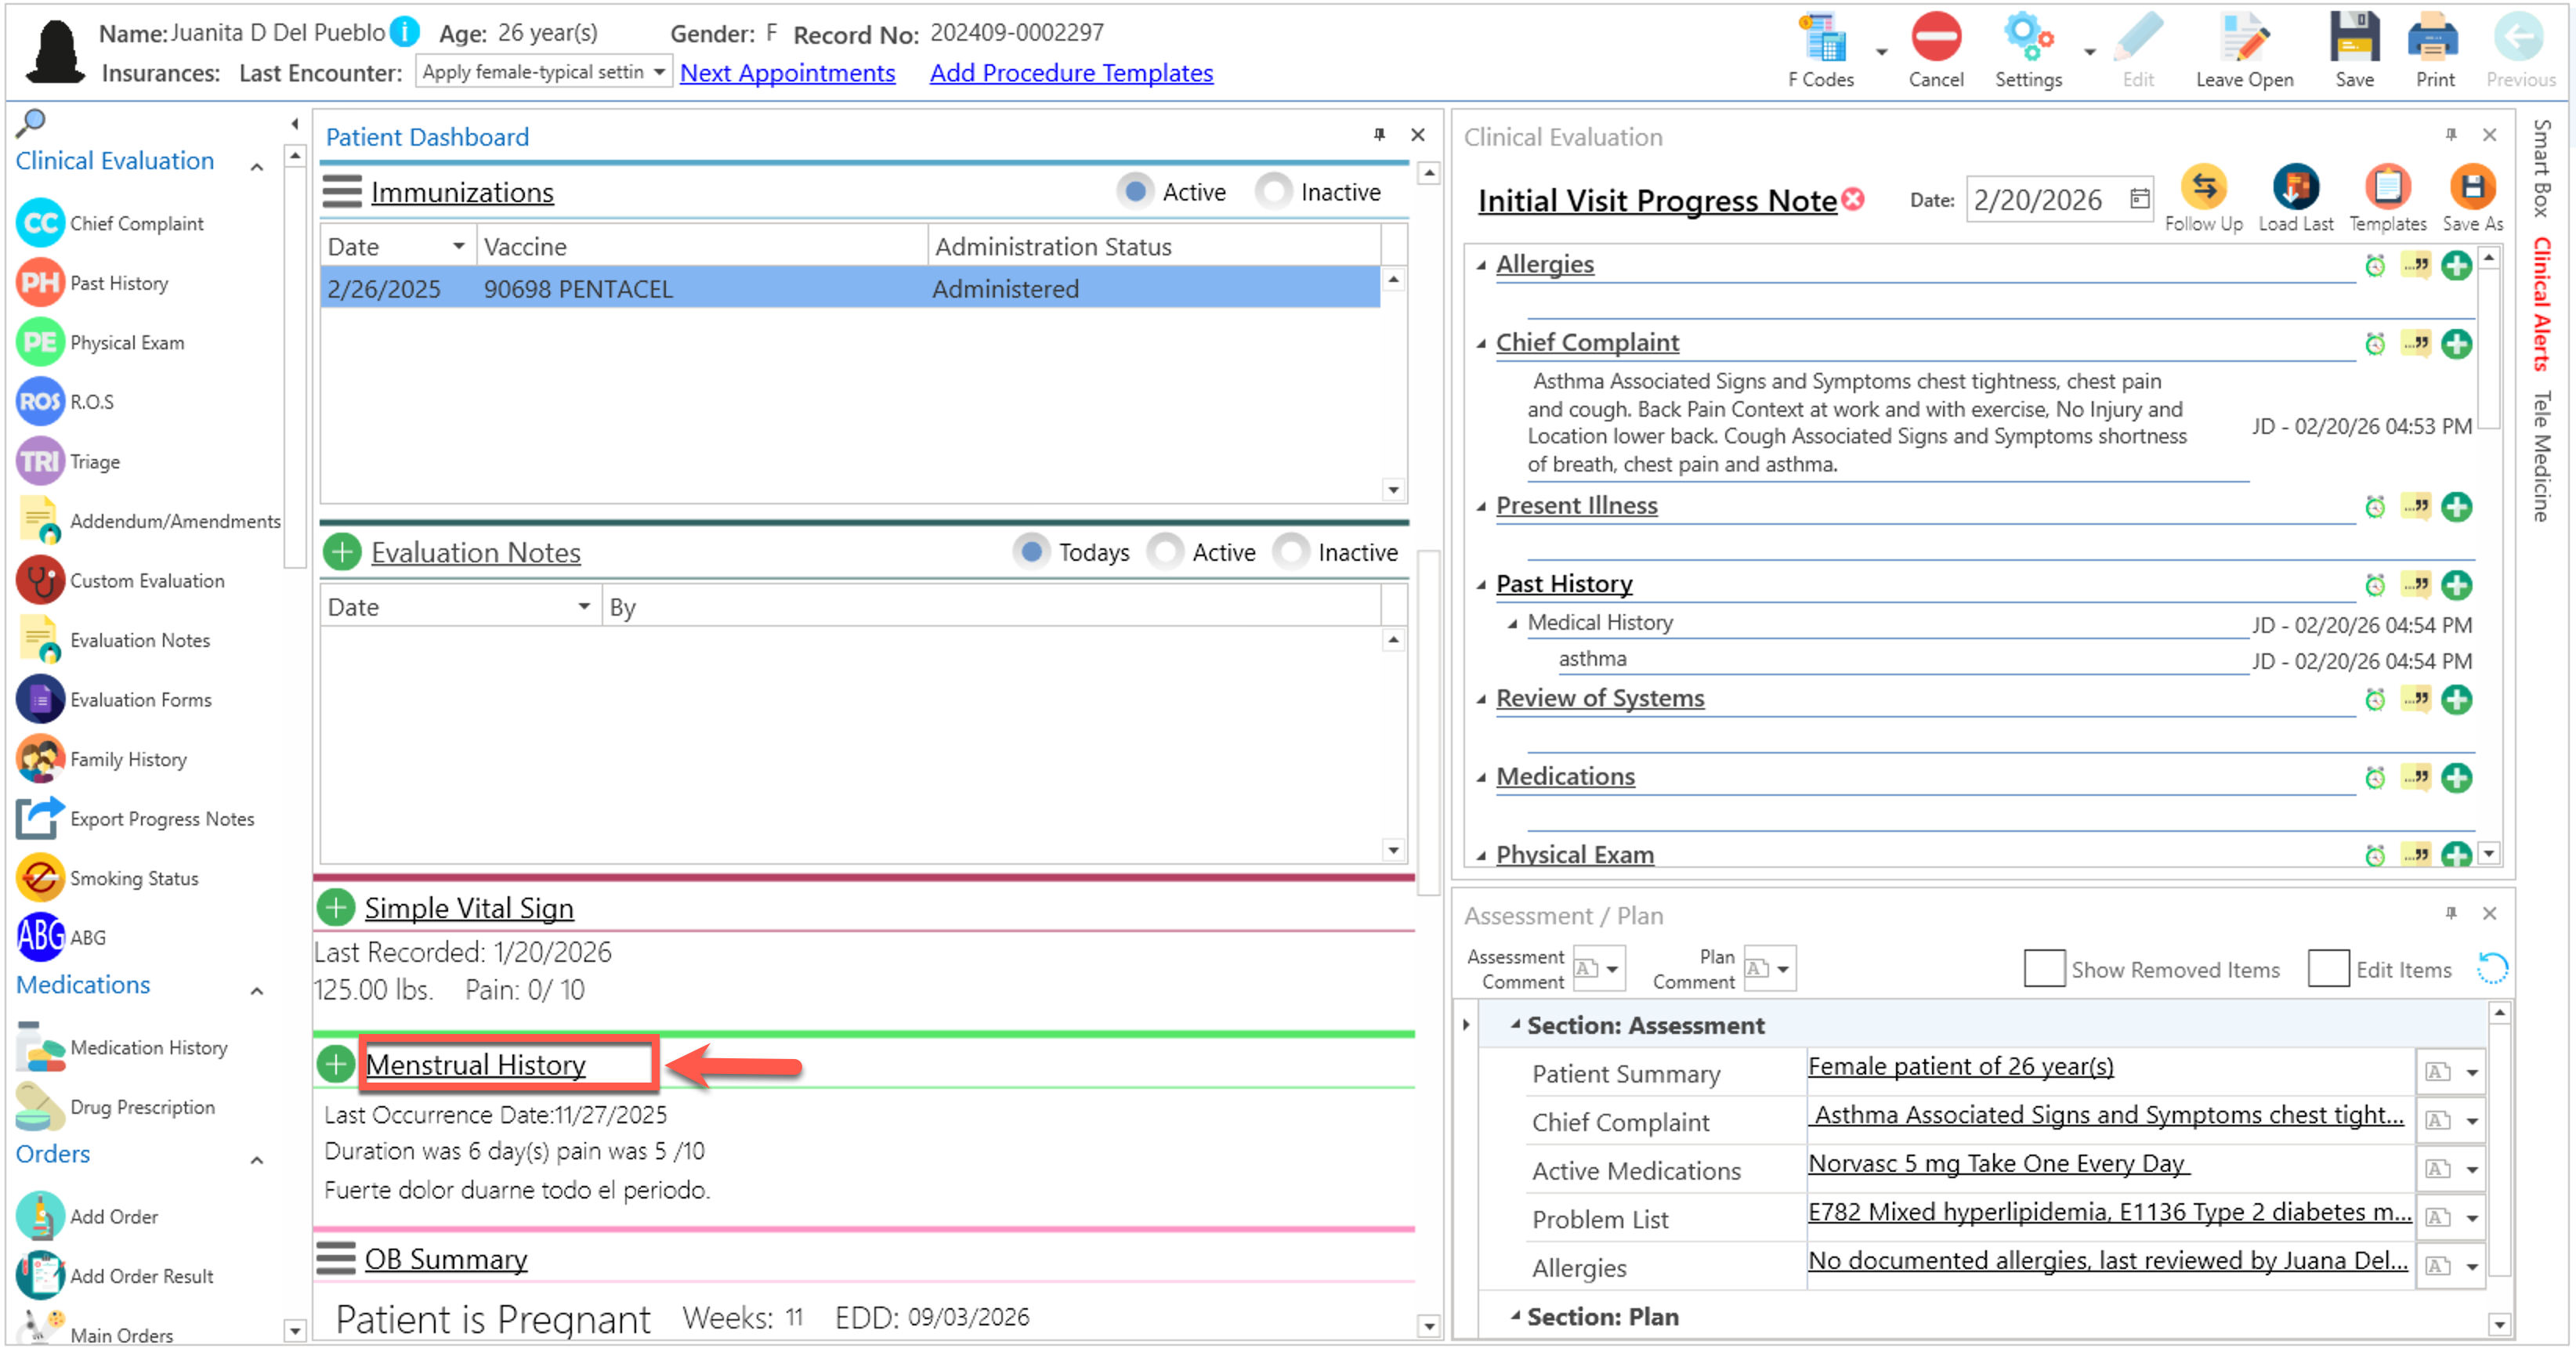Open the vertical Clinical Alerts tab
This screenshot has height=1352, width=2576.
(x=2541, y=305)
